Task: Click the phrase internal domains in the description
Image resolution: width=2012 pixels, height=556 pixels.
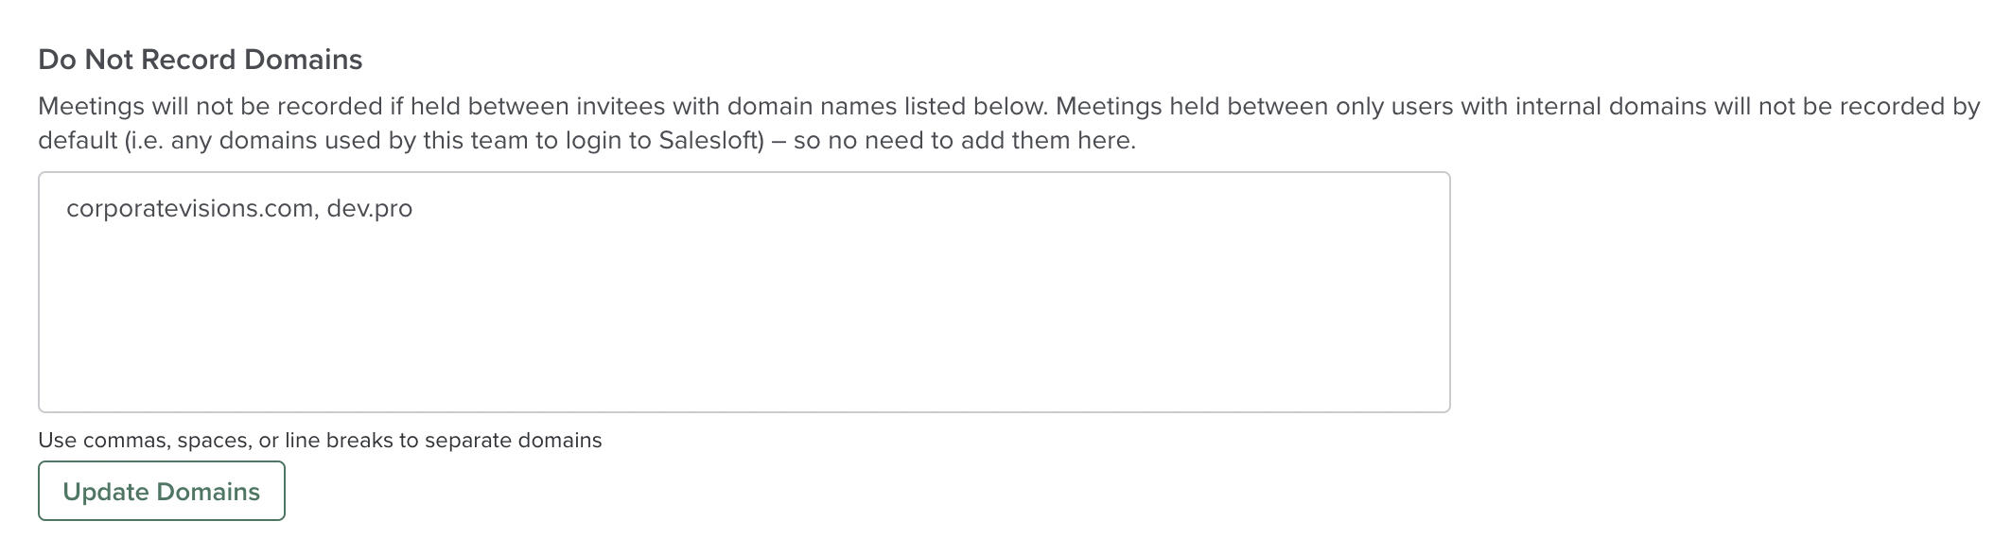Action: [1611, 106]
